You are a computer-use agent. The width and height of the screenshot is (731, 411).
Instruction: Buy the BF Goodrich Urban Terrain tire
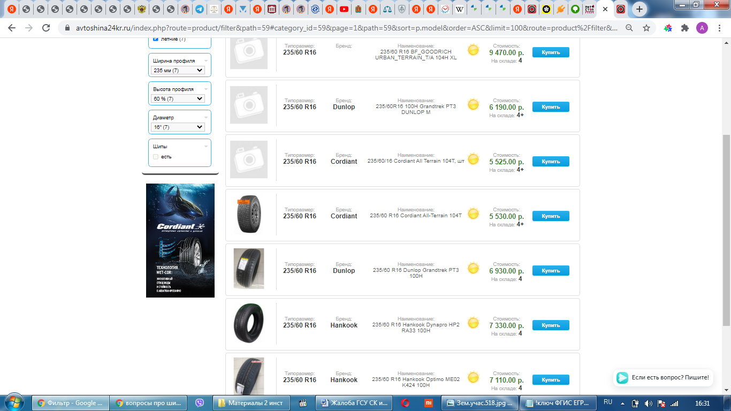pos(551,52)
